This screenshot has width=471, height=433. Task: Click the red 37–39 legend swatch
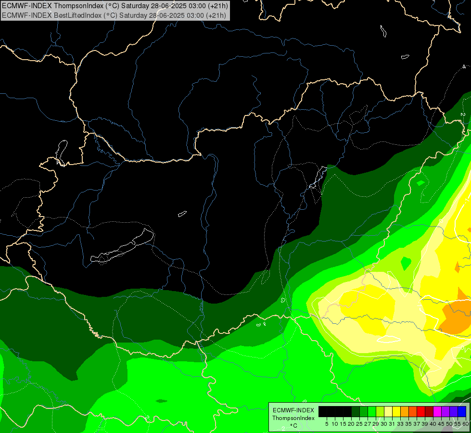[421, 411]
